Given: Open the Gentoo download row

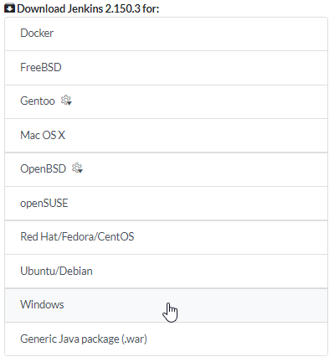Looking at the screenshot, I should [x=166, y=102].
